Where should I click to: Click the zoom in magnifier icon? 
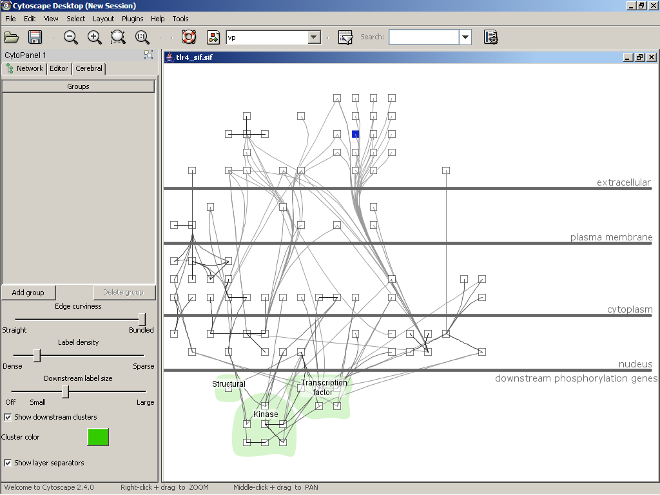coord(95,37)
